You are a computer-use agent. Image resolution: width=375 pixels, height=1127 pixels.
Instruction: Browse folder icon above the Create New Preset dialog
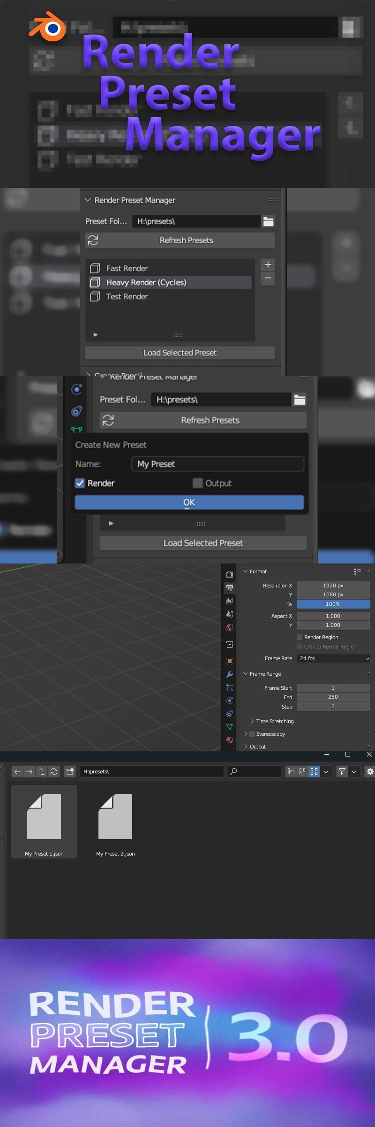[300, 400]
